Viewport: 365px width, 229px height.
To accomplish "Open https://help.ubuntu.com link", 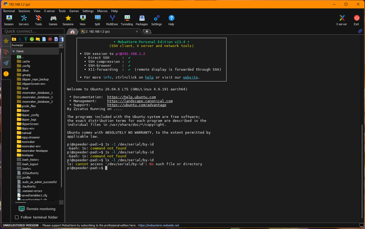I will point(132,97).
